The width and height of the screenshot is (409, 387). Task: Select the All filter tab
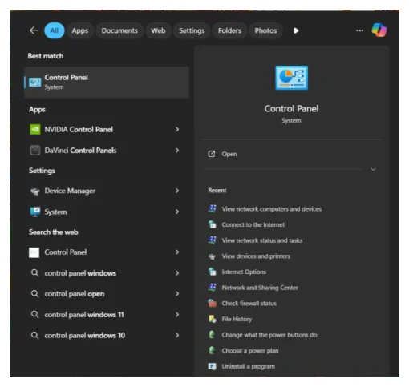(x=55, y=30)
